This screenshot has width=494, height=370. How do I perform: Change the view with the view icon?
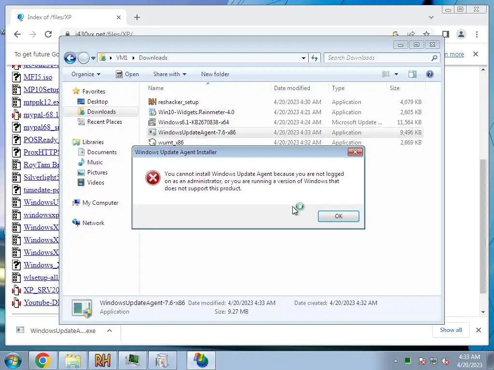(x=386, y=74)
